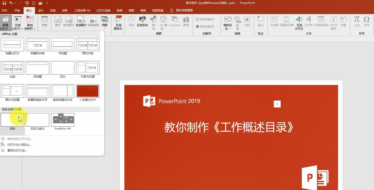Viewport: 374px width, 190px height.
Task: Select the 节标题 section header layout
Action: click(x=63, y=46)
